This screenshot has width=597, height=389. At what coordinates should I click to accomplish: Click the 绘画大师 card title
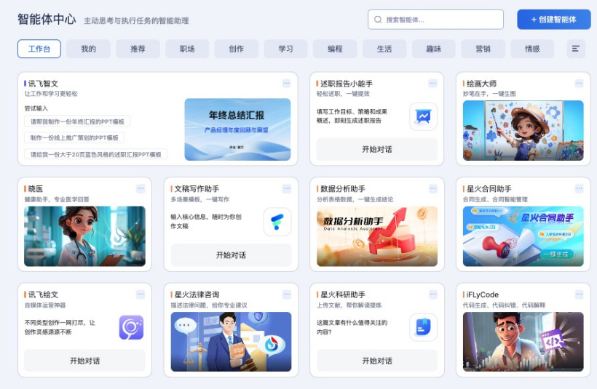(x=481, y=84)
